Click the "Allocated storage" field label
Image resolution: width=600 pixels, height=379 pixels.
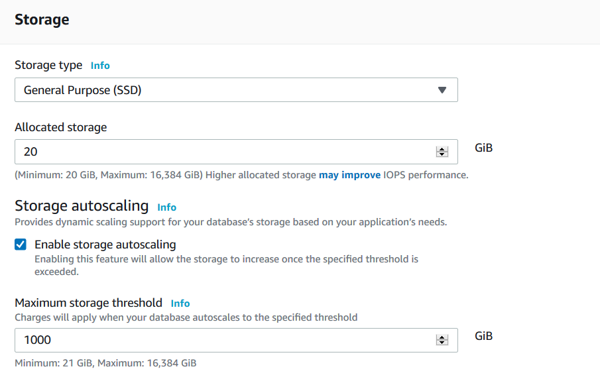60,127
